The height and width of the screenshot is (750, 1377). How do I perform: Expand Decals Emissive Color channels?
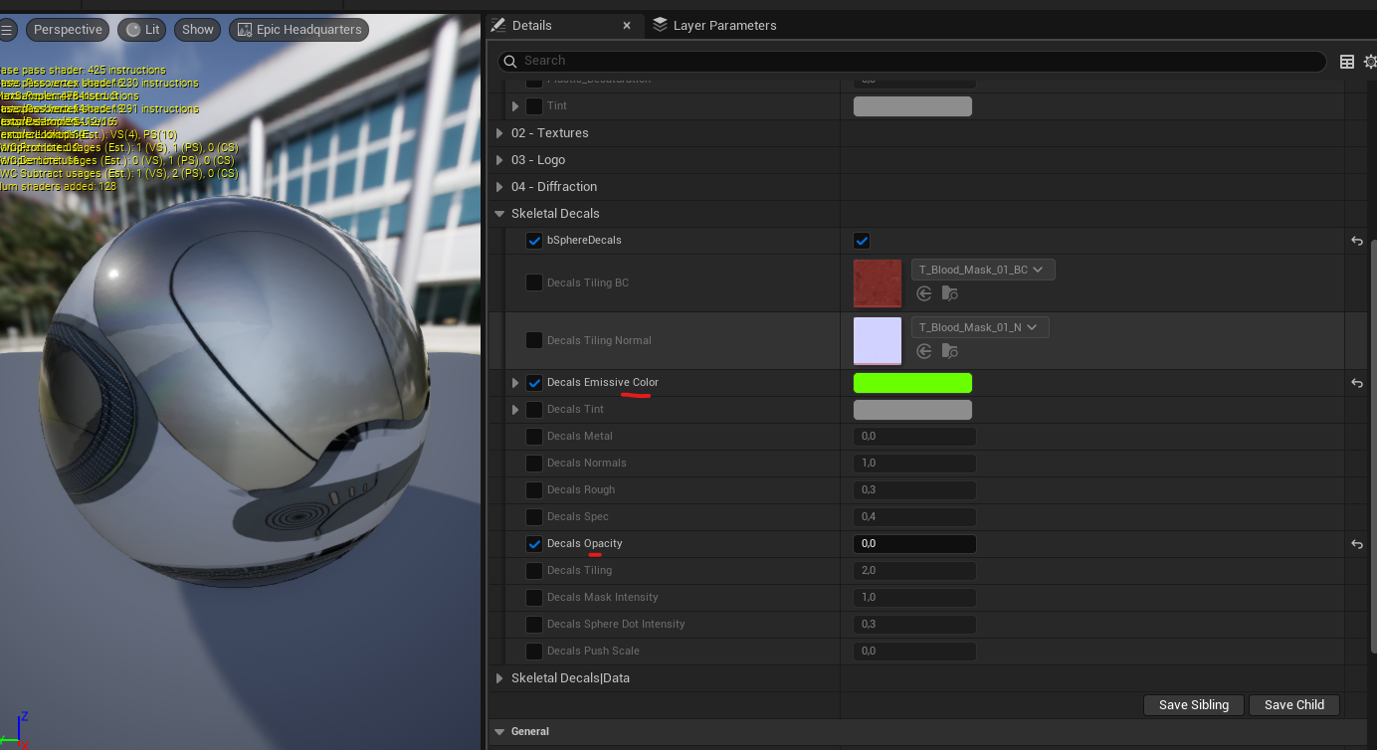(515, 383)
